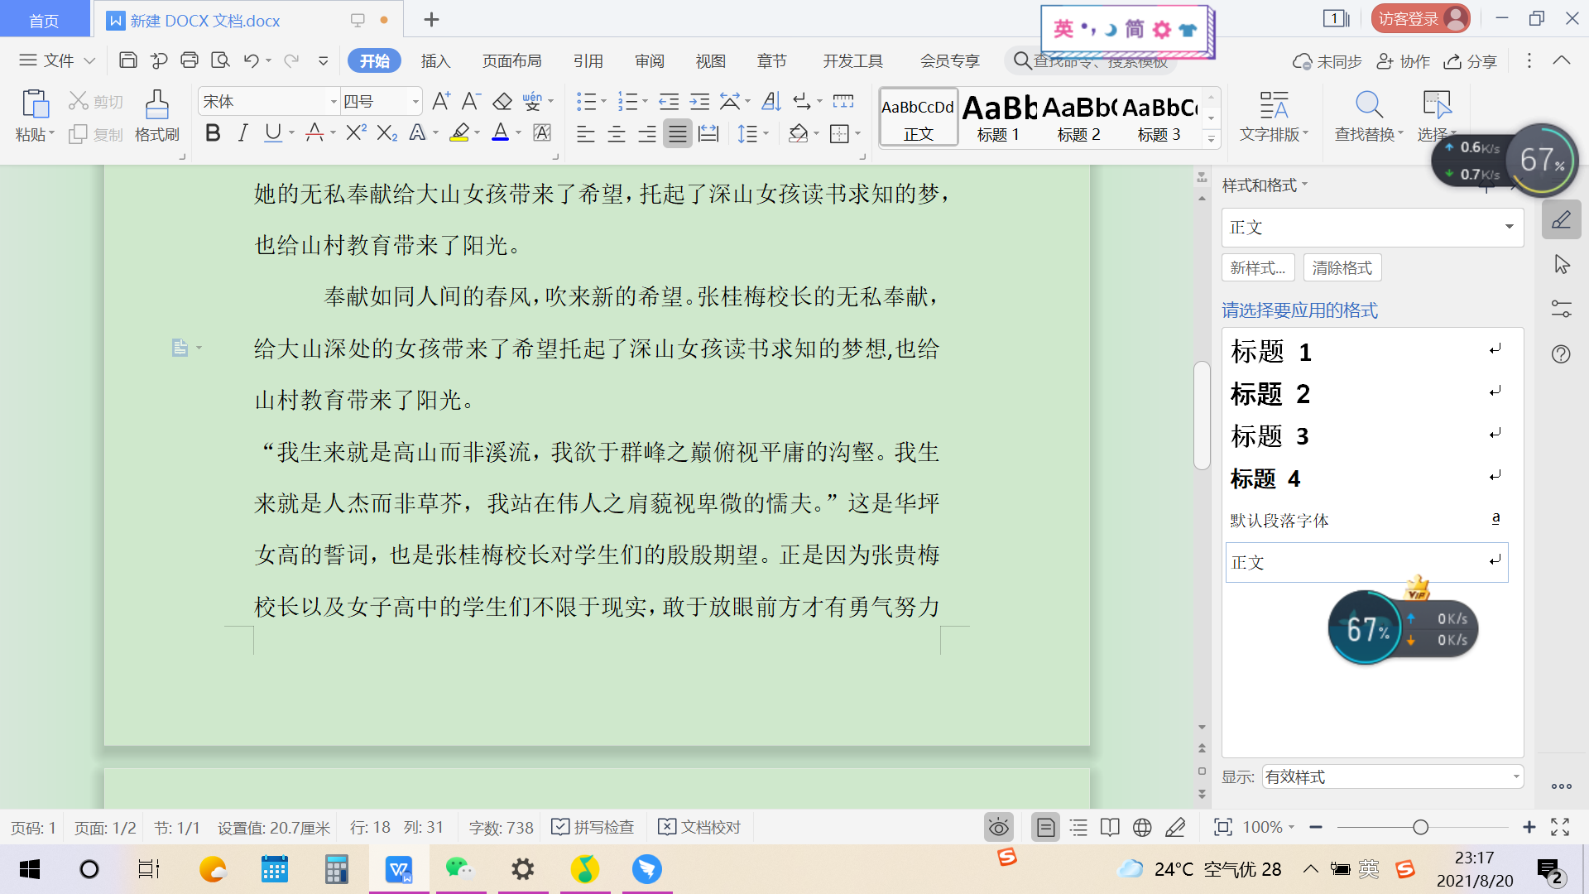Open the 显示 有效样式 dropdown
Image resolution: width=1589 pixels, height=894 pixels.
[x=1392, y=776]
